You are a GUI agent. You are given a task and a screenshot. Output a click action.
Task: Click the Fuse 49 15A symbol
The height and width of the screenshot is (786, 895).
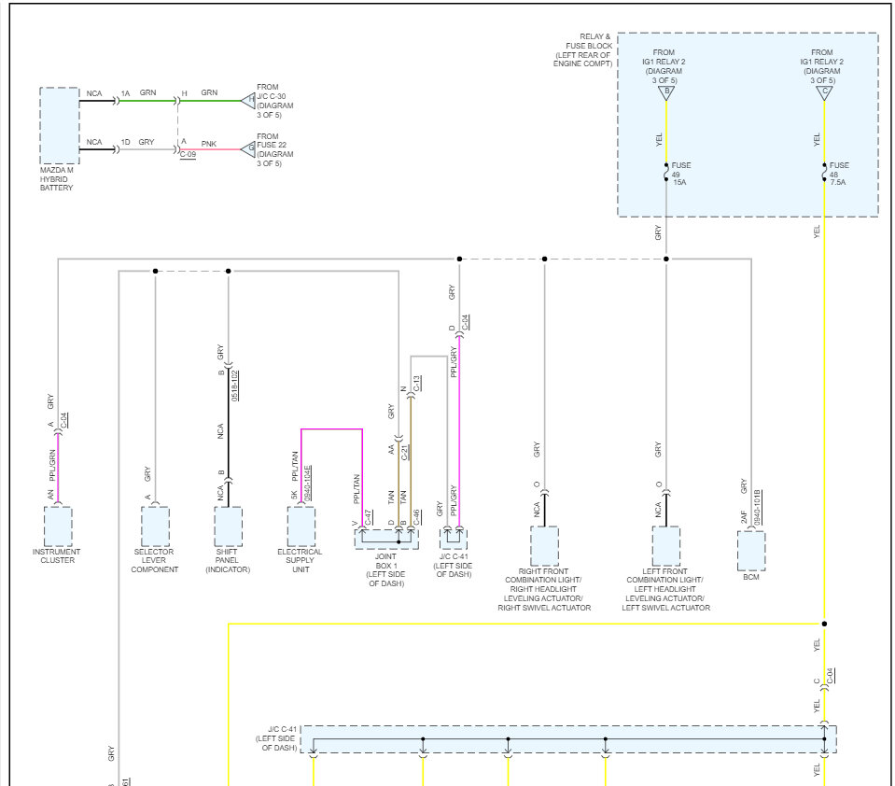(666, 173)
